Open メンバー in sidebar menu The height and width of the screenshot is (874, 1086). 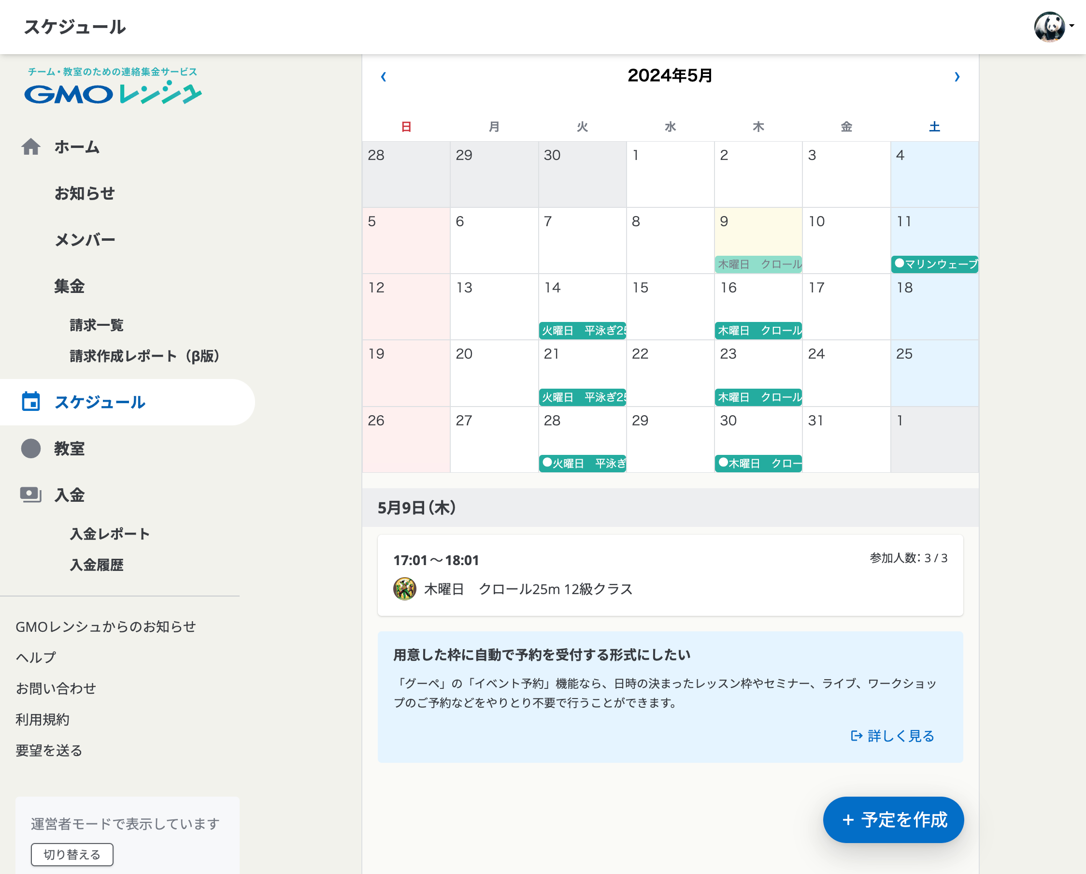point(85,240)
